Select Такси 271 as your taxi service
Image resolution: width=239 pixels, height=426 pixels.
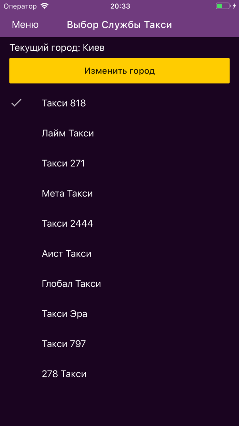(x=64, y=163)
